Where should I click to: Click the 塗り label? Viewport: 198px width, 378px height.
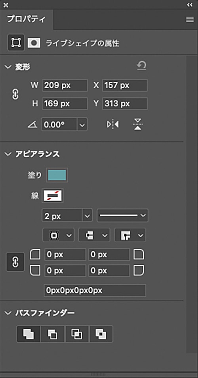point(35,175)
